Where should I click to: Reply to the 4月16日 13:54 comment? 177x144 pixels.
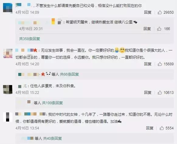click(x=150, y=128)
